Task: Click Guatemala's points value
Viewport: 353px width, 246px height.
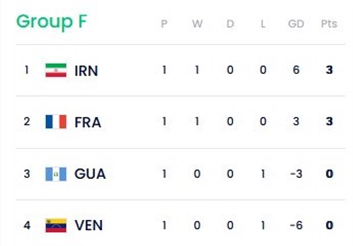Action: coord(329,174)
